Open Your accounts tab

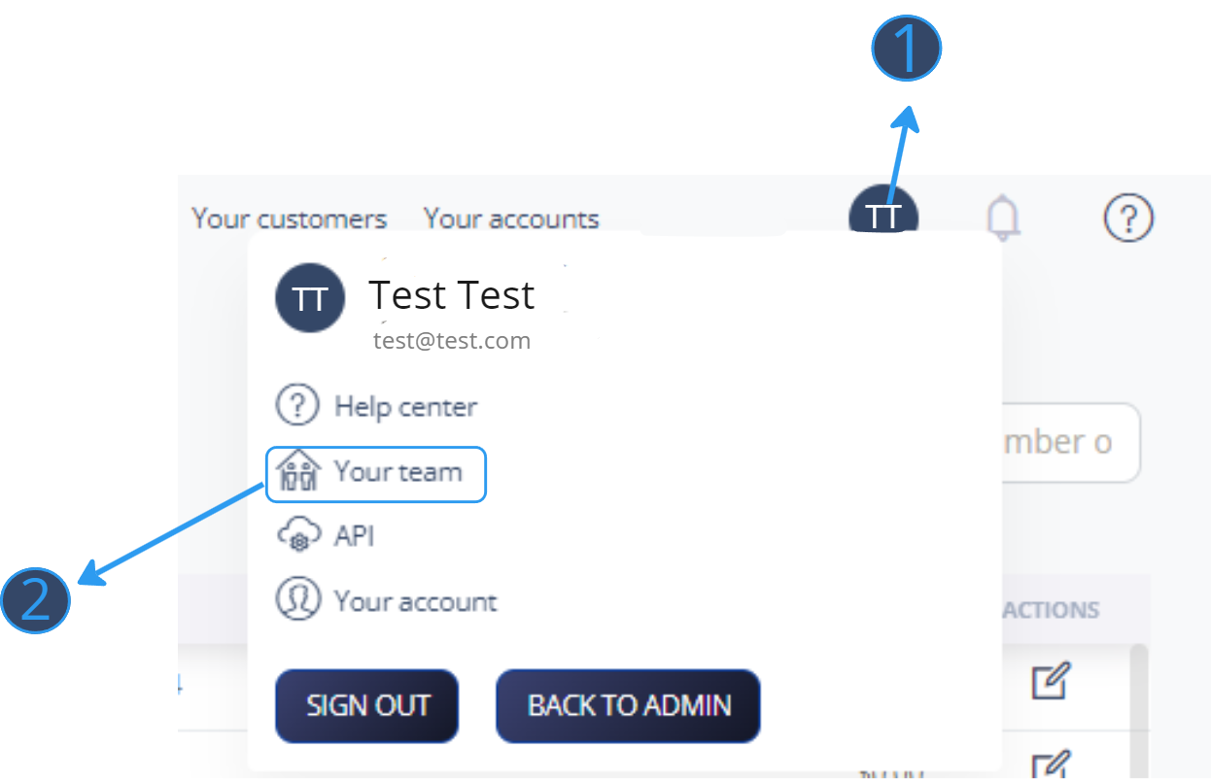click(511, 219)
